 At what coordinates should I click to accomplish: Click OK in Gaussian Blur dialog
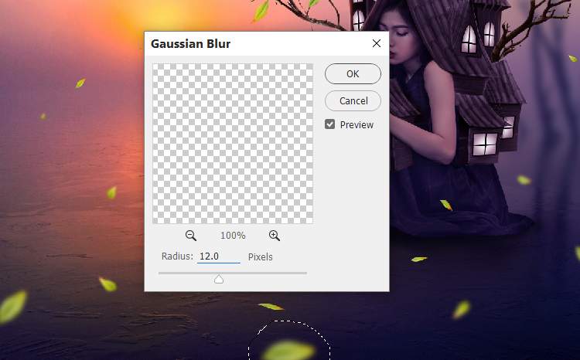pos(353,73)
